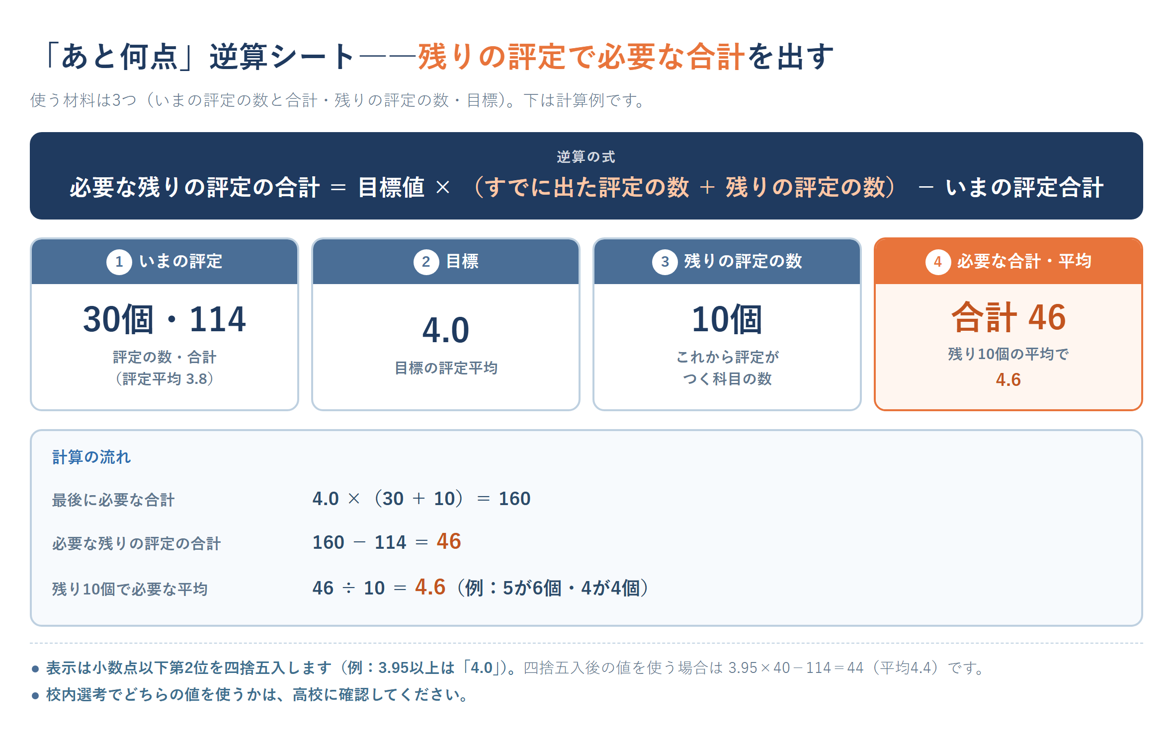Click the subtitle beginning '使う材料は3つ'
Image resolution: width=1173 pixels, height=738 pixels.
pos(338,100)
